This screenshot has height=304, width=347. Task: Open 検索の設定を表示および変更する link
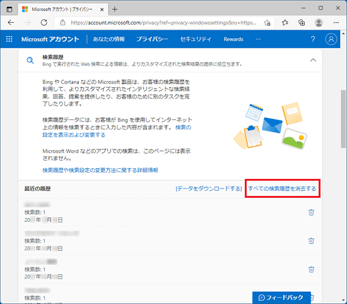[x=117, y=131]
